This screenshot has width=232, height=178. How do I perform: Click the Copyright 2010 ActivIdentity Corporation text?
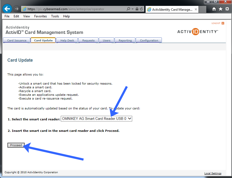(31, 172)
